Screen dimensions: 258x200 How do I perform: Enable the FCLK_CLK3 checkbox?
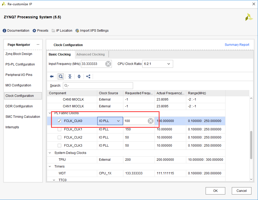click(59, 146)
